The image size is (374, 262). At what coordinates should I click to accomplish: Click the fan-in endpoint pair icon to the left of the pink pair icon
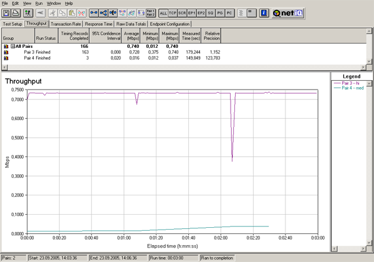click(113, 13)
